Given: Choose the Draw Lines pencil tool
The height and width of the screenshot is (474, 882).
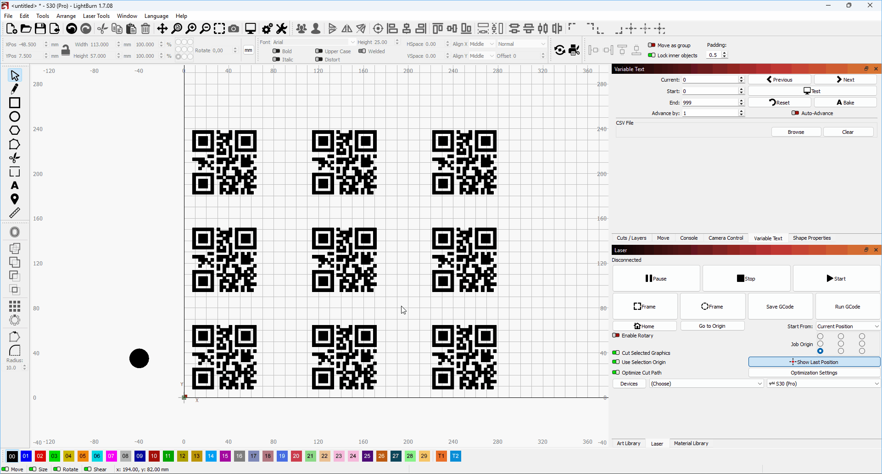Looking at the screenshot, I should pos(15,89).
